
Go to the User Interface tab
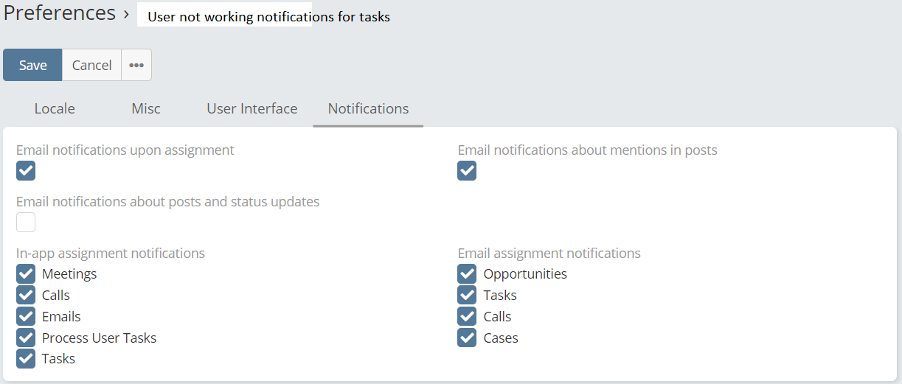(252, 108)
